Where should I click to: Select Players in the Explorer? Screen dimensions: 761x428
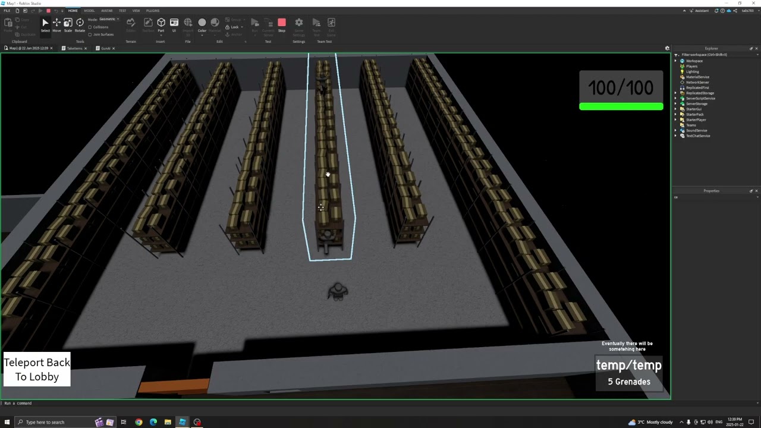[692, 67]
